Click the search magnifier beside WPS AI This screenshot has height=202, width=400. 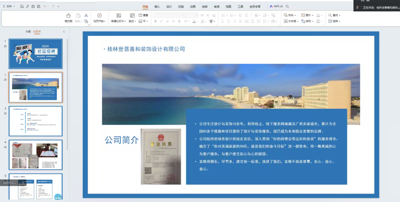(x=287, y=7)
